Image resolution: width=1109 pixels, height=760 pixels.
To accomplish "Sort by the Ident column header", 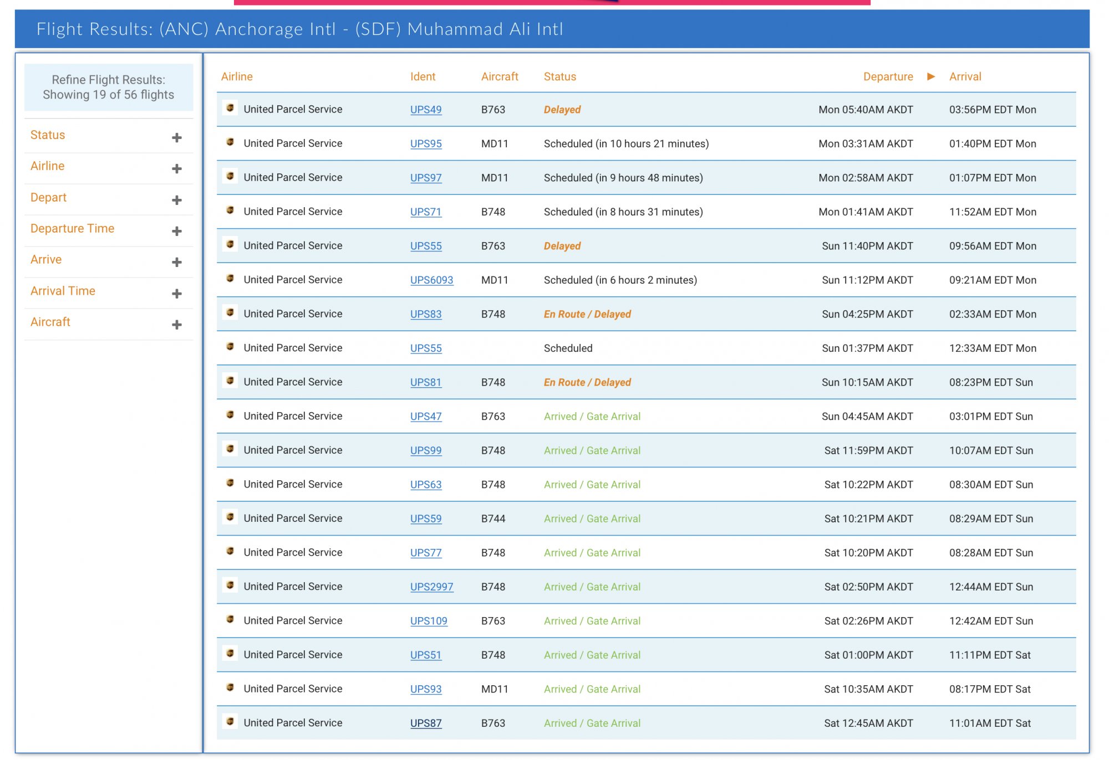I will (x=423, y=76).
